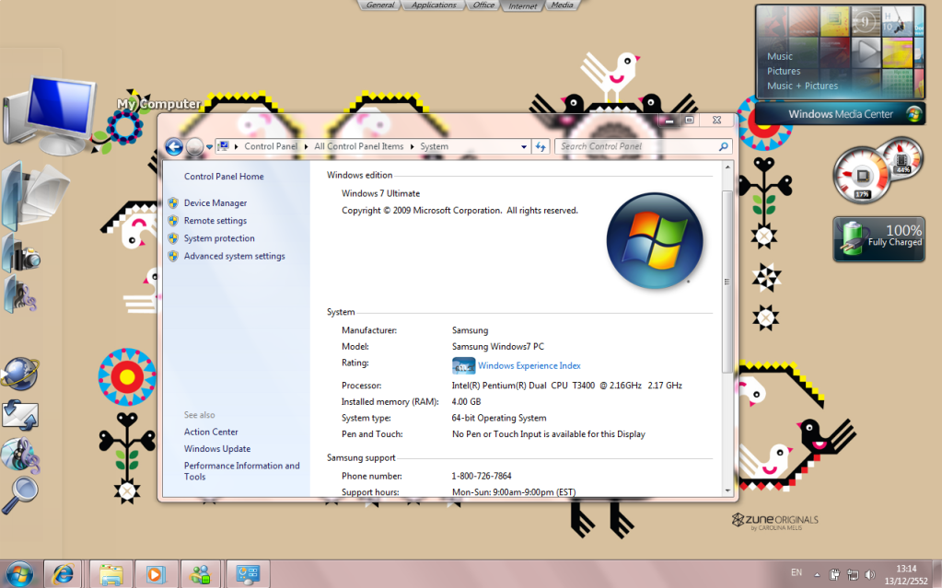The width and height of the screenshot is (942, 588).
Task: Click the Refresh button beside address bar
Action: [541, 146]
